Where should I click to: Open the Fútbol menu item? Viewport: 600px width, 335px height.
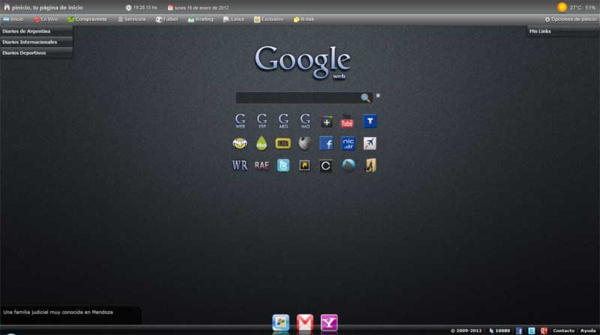tap(168, 19)
